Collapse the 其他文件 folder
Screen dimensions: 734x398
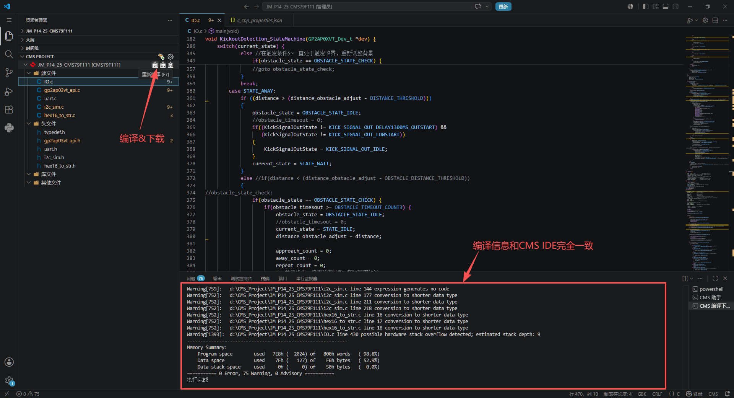click(29, 183)
